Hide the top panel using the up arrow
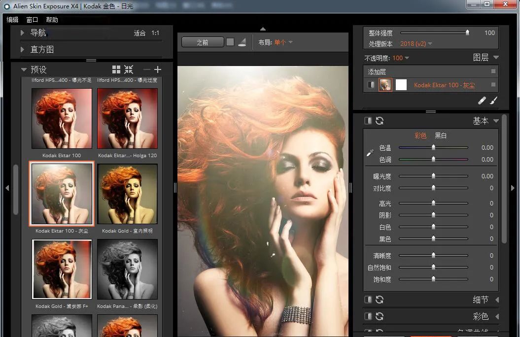The image size is (520, 337). pos(263,29)
